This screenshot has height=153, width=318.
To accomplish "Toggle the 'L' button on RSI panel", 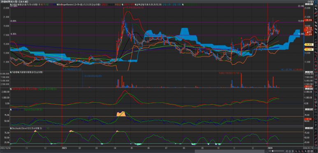I will coord(306,109).
